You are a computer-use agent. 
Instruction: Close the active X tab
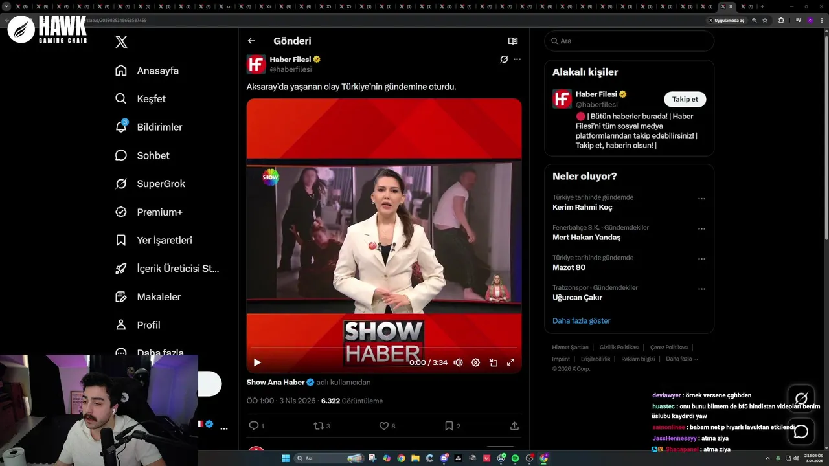pos(731,6)
